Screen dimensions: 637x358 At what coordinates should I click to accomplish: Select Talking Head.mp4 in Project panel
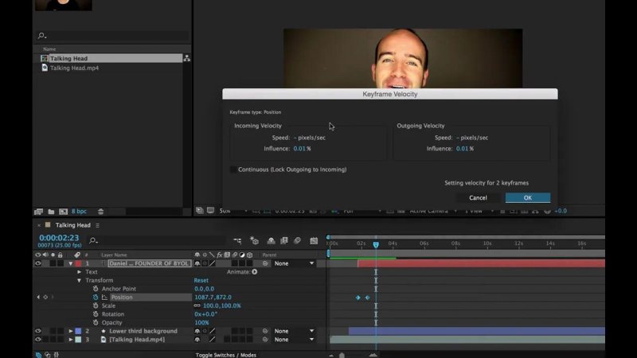click(x=74, y=68)
